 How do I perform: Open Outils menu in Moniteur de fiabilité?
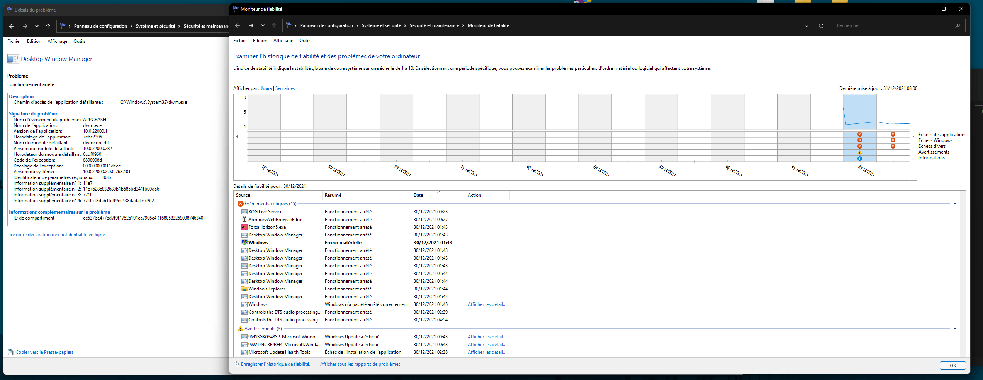coord(305,41)
